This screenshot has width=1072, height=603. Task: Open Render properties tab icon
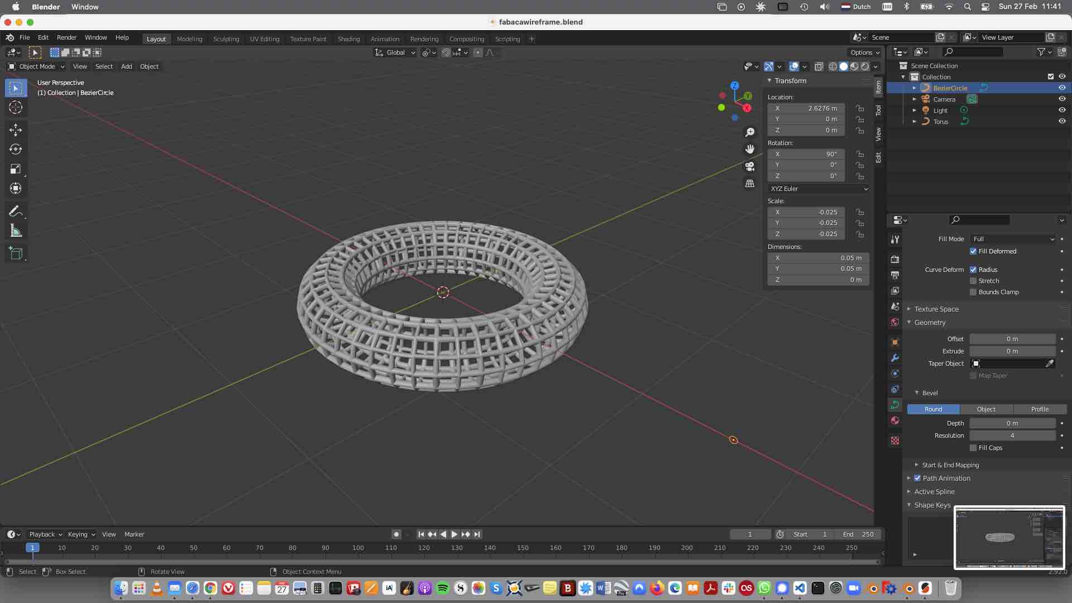[895, 260]
